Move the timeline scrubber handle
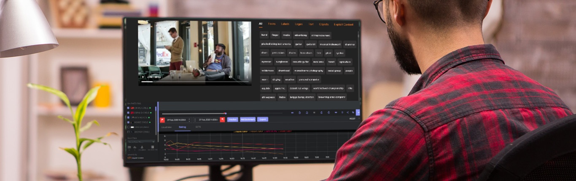The image size is (576, 181). 226,113
